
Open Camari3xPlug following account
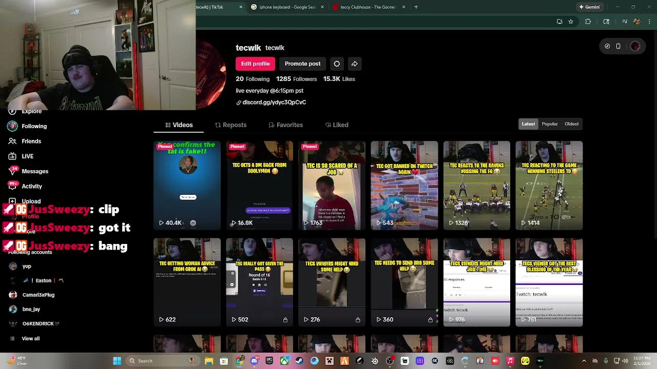pyautogui.click(x=32, y=295)
